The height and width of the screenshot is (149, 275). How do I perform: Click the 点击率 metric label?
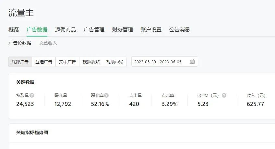pos(168,95)
